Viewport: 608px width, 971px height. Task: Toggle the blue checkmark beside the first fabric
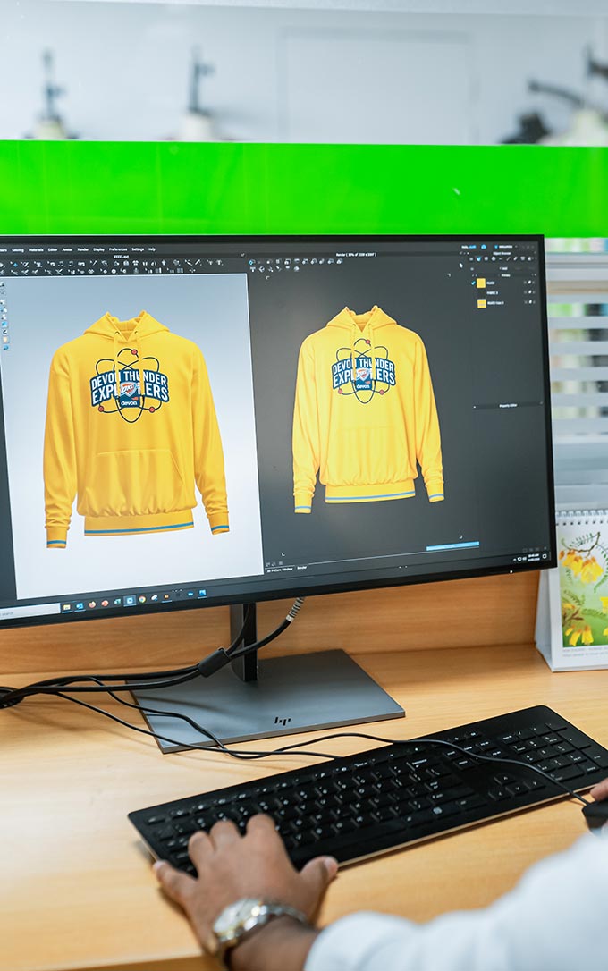[x=473, y=283]
